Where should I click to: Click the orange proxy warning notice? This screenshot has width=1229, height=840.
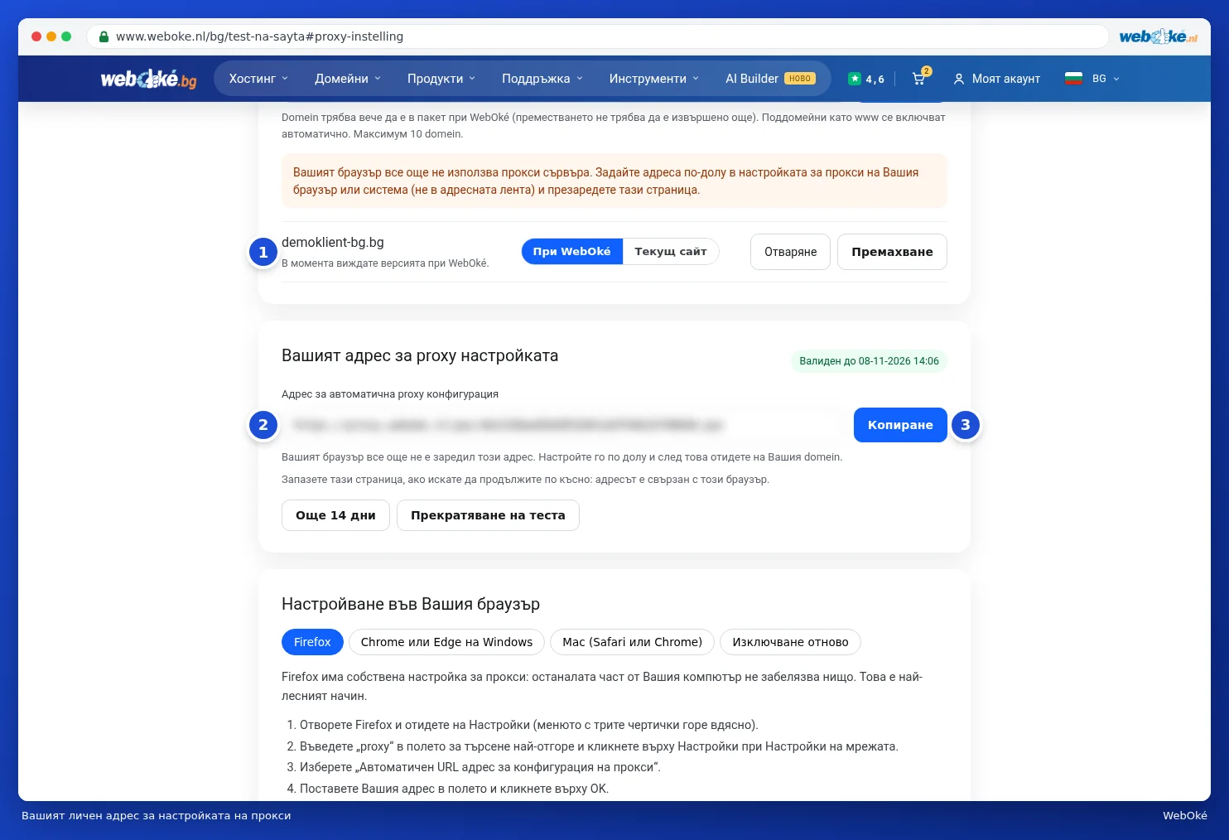click(x=614, y=181)
